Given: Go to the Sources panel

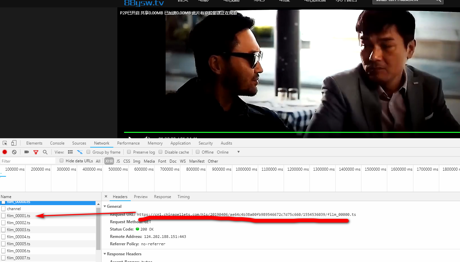Looking at the screenshot, I should click(x=79, y=143).
